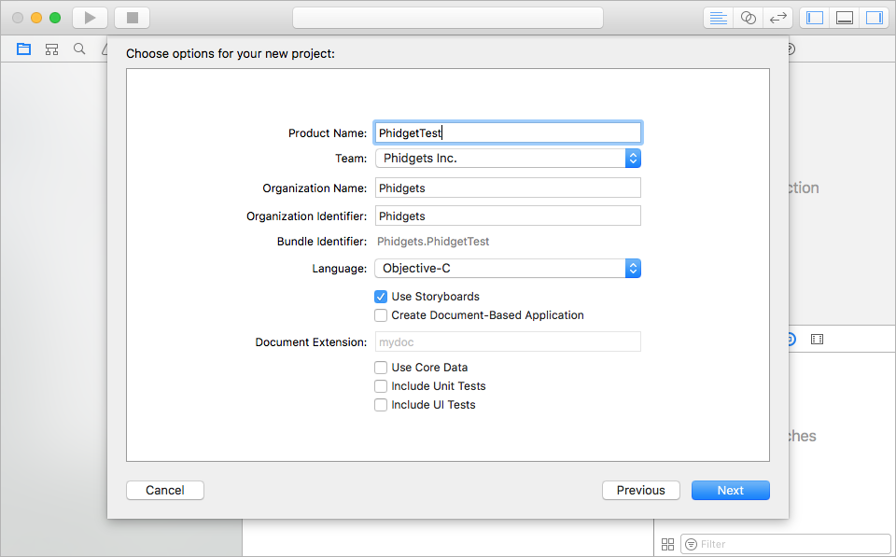Viewport: 896px width, 557px height.
Task: Click the Stop button in the toolbar
Action: [132, 18]
